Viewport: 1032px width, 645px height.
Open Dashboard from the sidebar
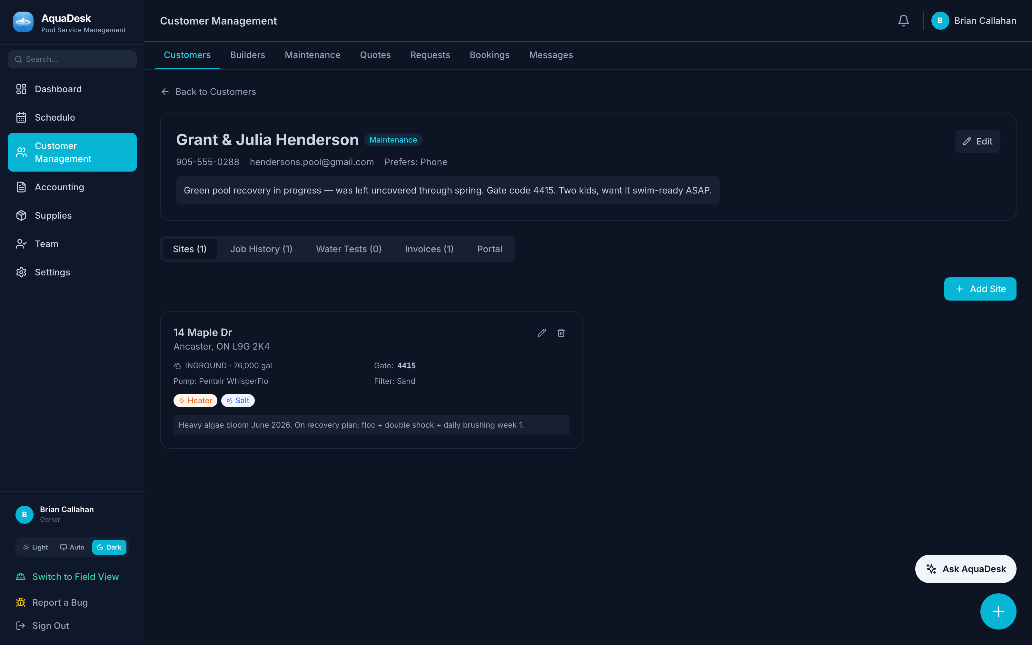[72, 89]
